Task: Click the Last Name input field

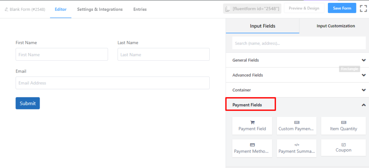Action: click(x=164, y=54)
